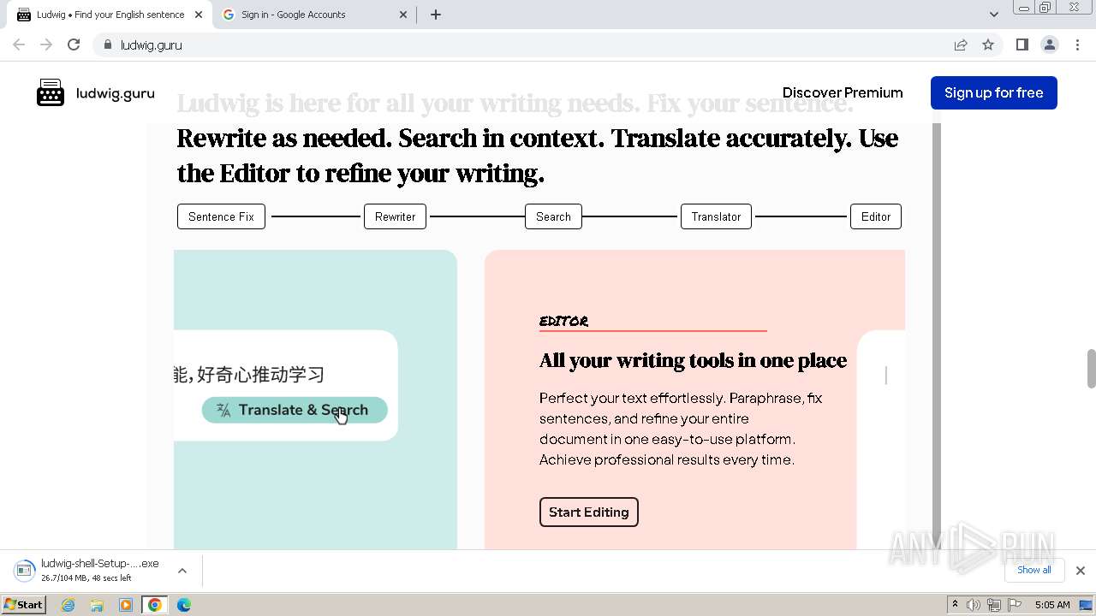Click Show all downloads
The height and width of the screenshot is (616, 1096).
pos(1033,570)
